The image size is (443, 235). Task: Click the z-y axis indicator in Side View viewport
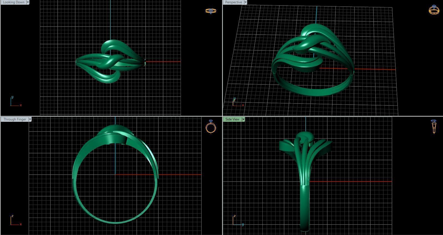(x=238, y=220)
